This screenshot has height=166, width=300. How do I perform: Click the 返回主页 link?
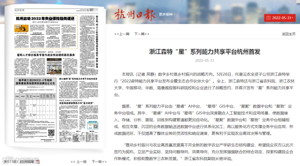coord(289,34)
